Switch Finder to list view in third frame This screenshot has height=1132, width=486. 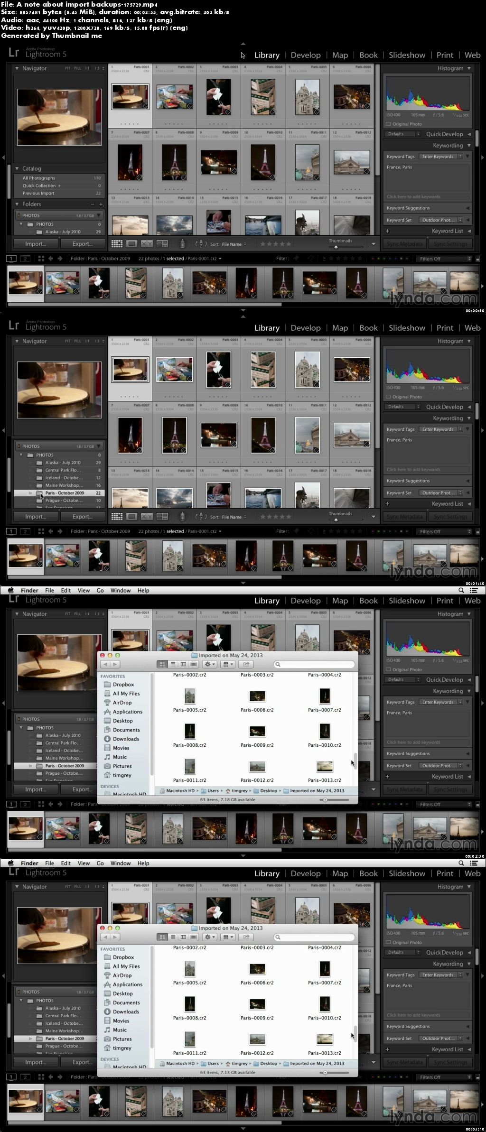tap(173, 664)
